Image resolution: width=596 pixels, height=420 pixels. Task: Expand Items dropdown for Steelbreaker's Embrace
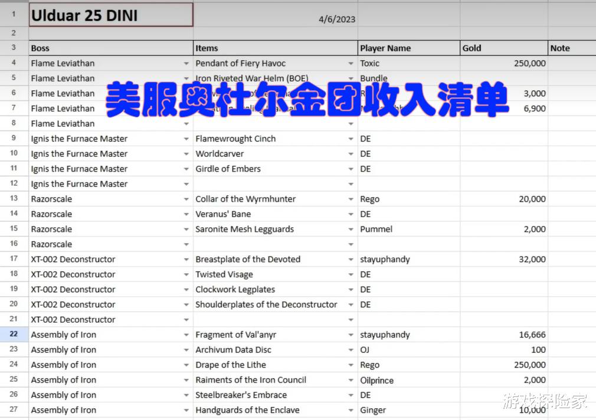click(351, 395)
